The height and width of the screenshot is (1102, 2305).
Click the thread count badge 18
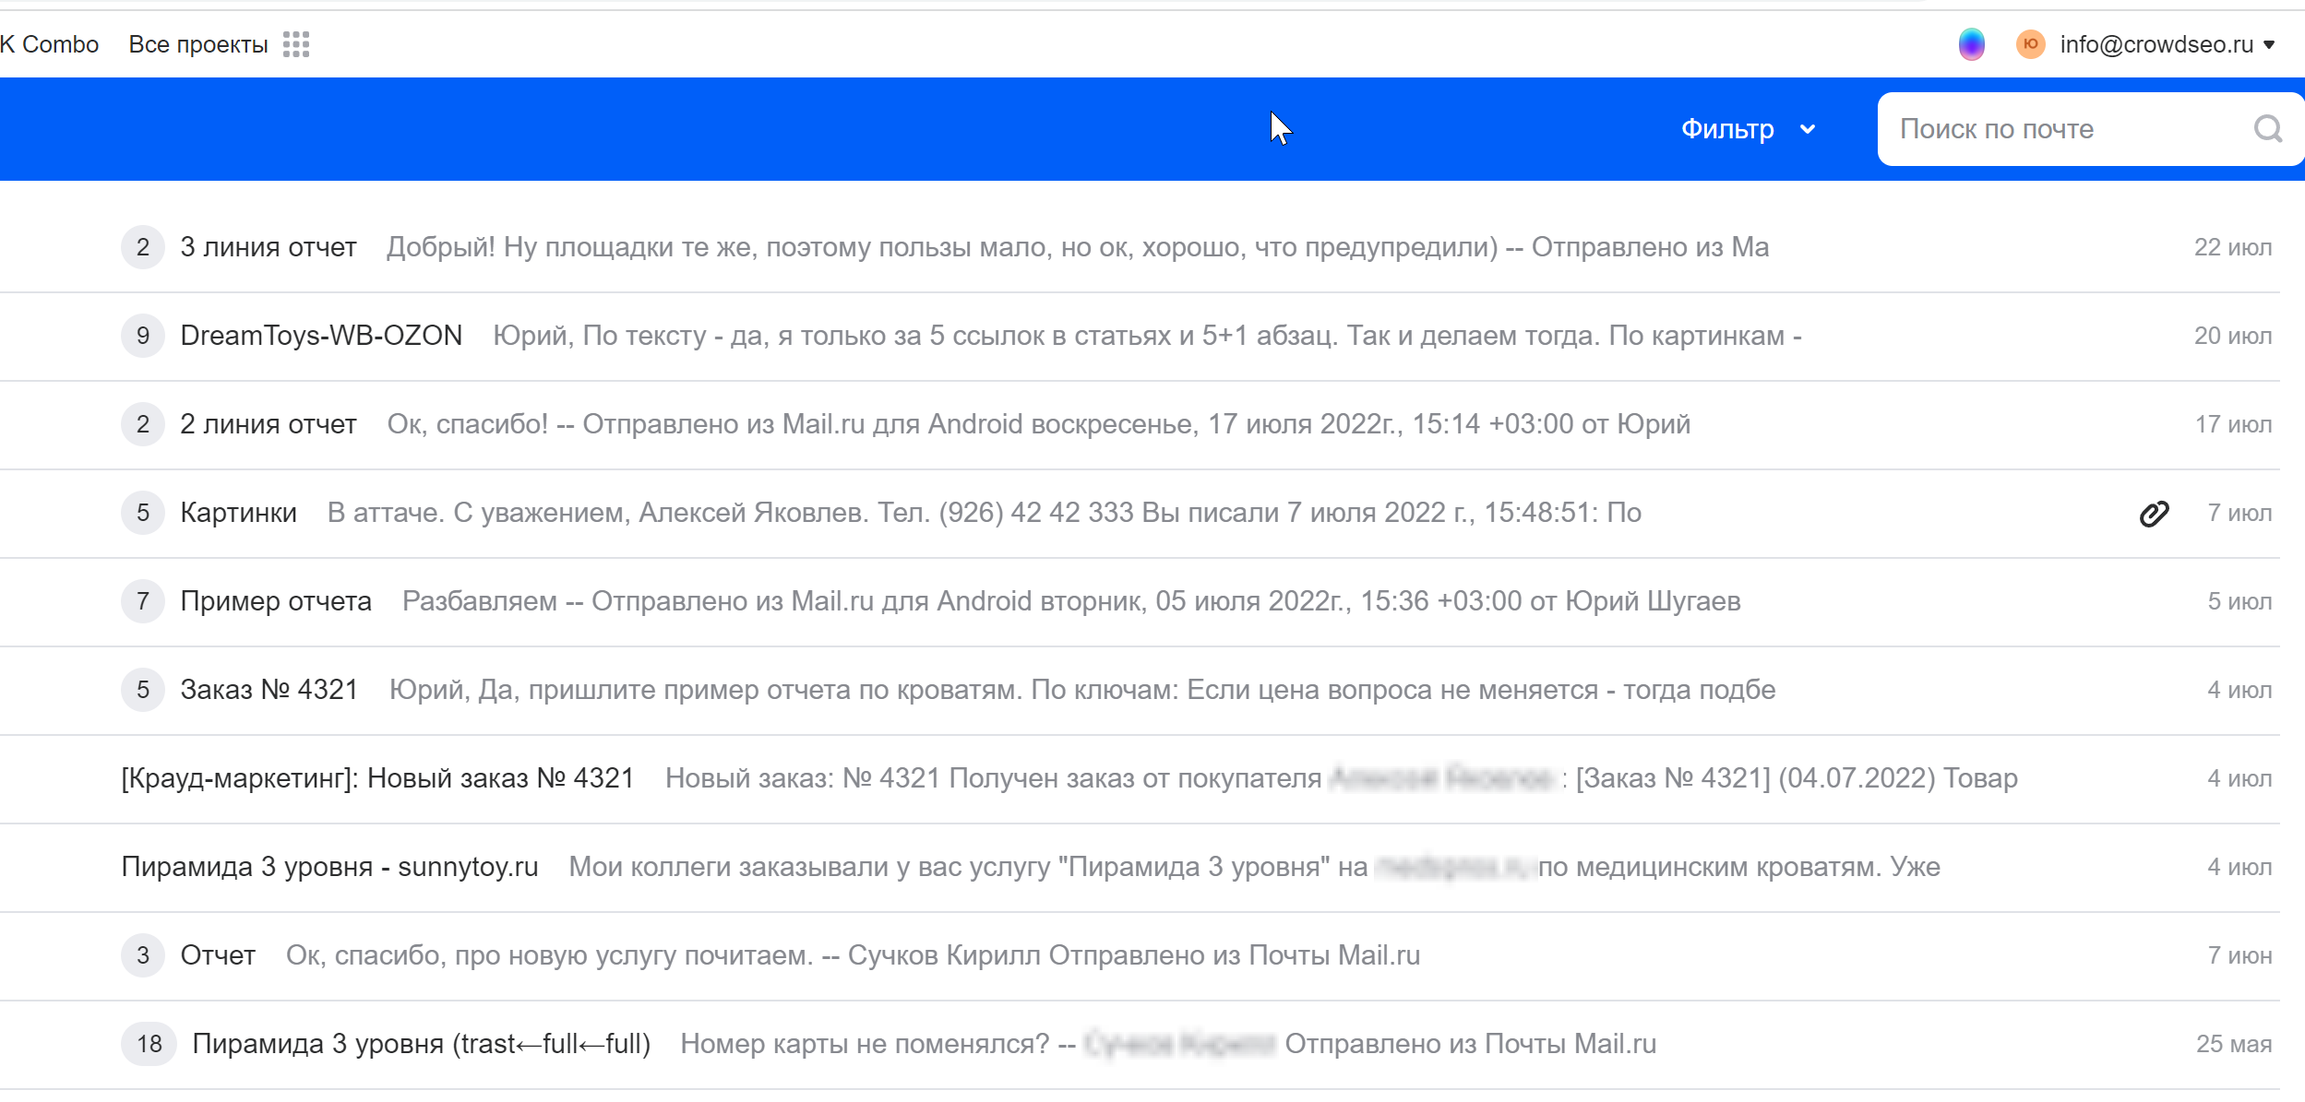pyautogui.click(x=149, y=1044)
